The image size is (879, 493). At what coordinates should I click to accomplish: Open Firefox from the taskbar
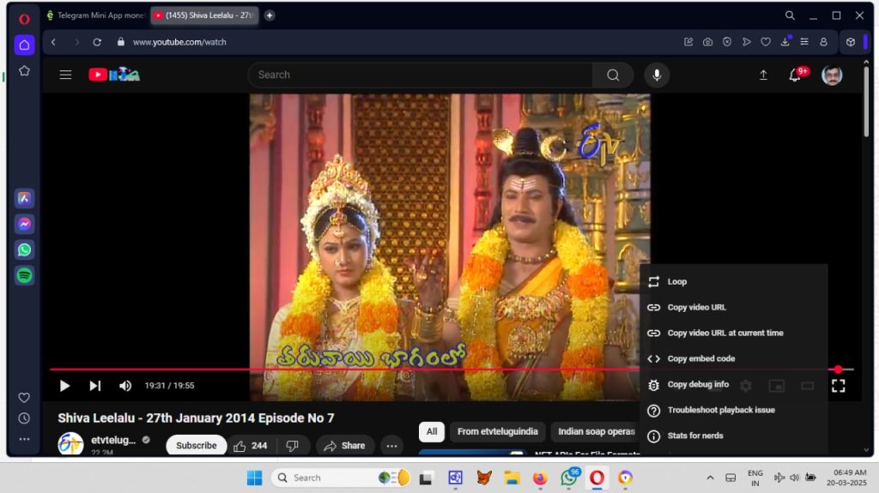pyautogui.click(x=540, y=478)
